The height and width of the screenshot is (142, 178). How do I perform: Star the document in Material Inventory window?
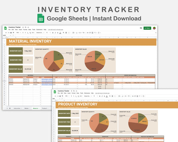coord(23,27)
